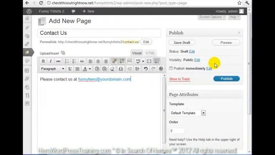The image size is (275, 155).
Task: Justify text alignment
Action: (x=77, y=69)
